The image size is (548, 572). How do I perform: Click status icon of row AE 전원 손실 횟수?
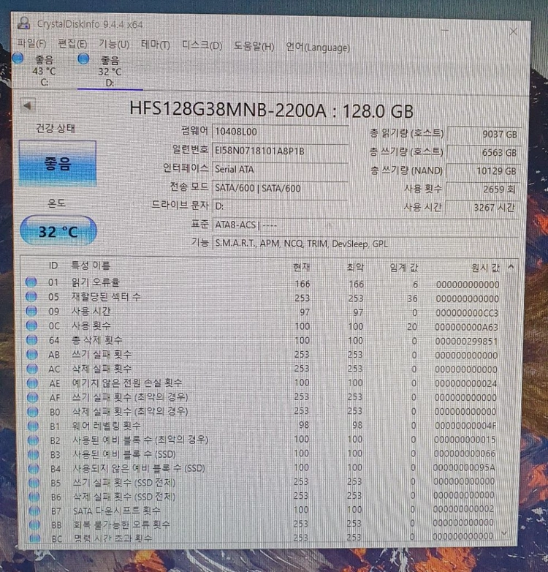tap(32, 383)
